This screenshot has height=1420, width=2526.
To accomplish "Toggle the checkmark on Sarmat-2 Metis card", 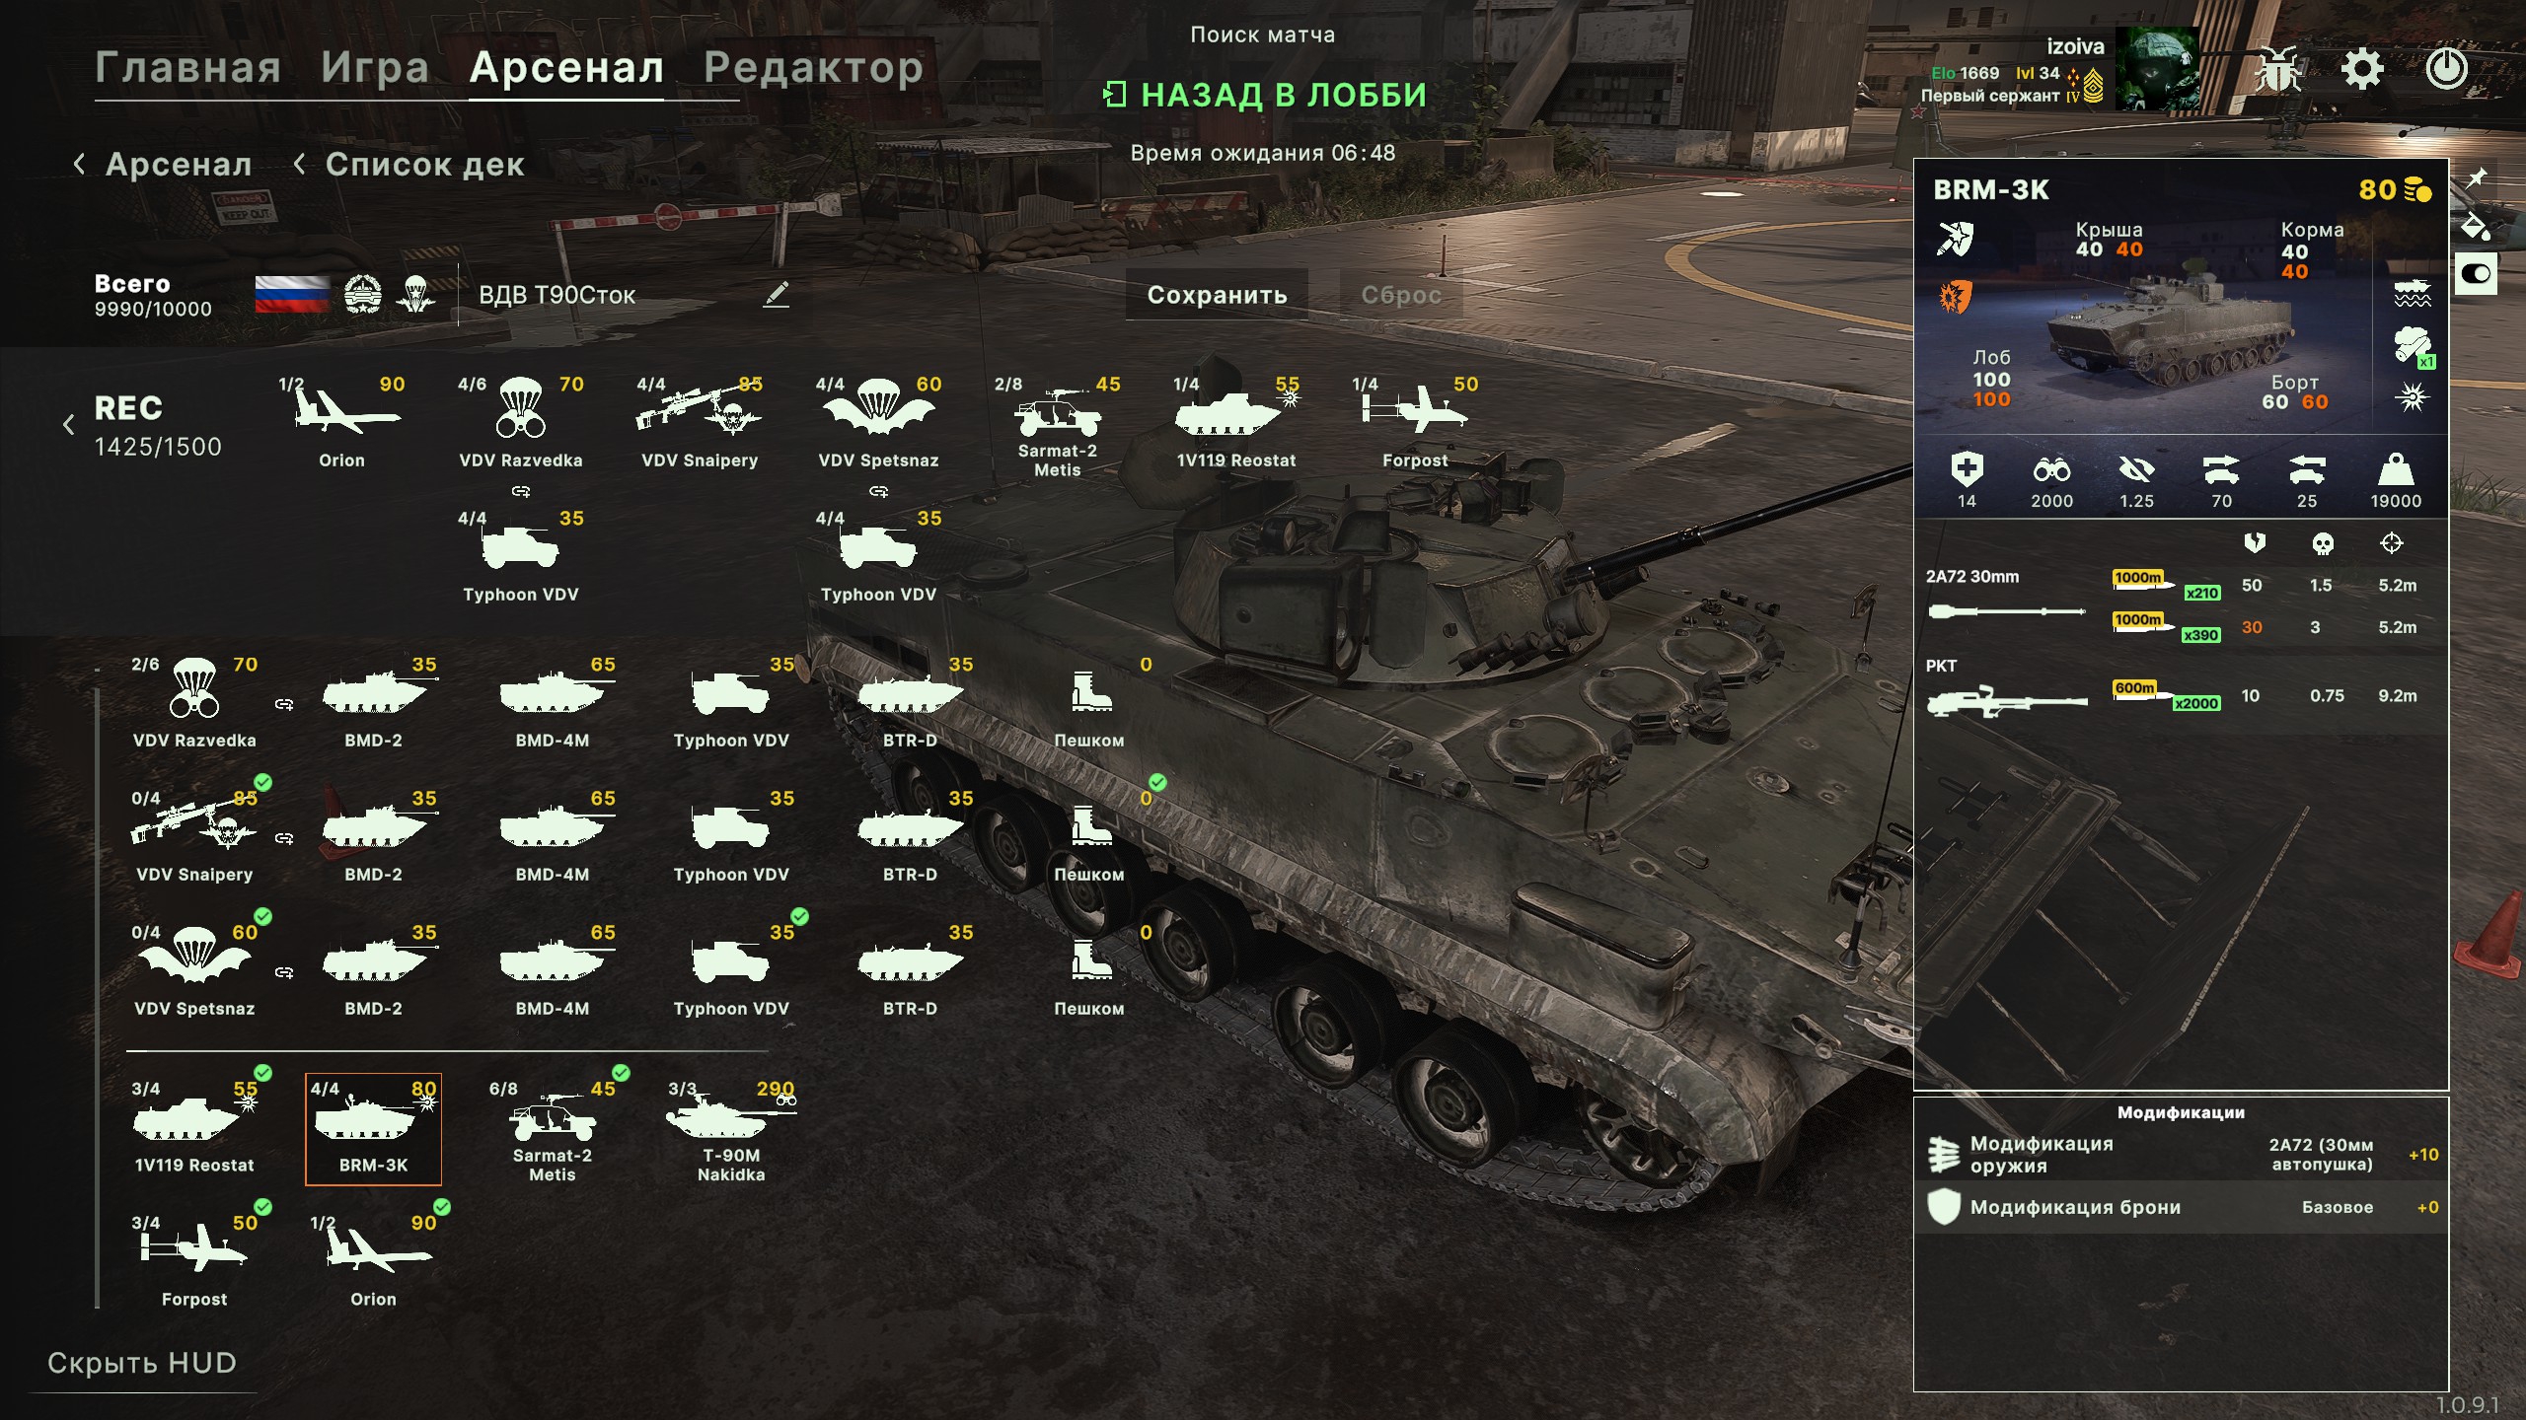I will pyautogui.click(x=621, y=1073).
